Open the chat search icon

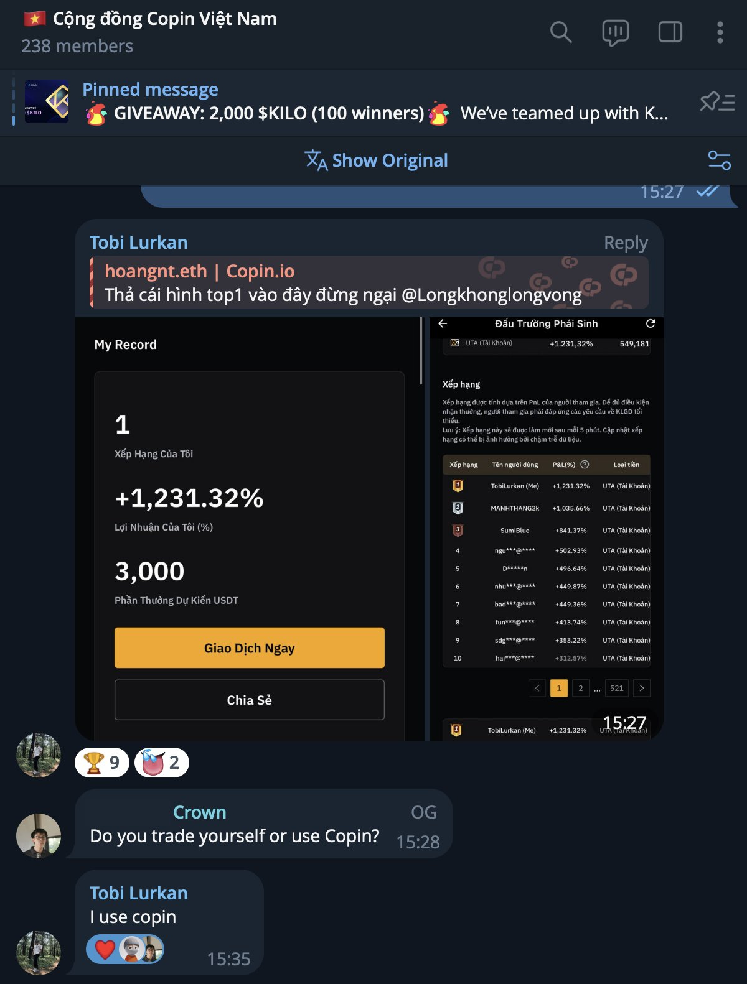click(561, 32)
